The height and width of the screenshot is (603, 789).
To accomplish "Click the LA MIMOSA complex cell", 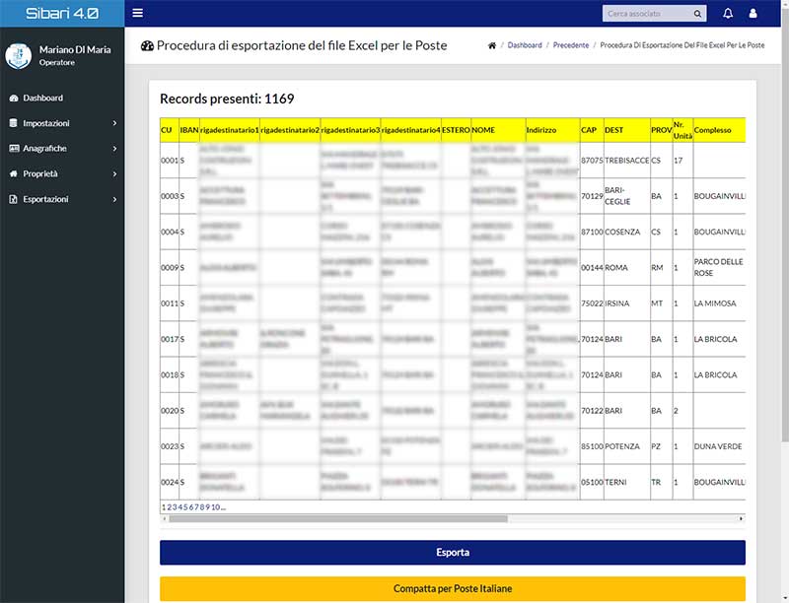I will click(x=719, y=303).
